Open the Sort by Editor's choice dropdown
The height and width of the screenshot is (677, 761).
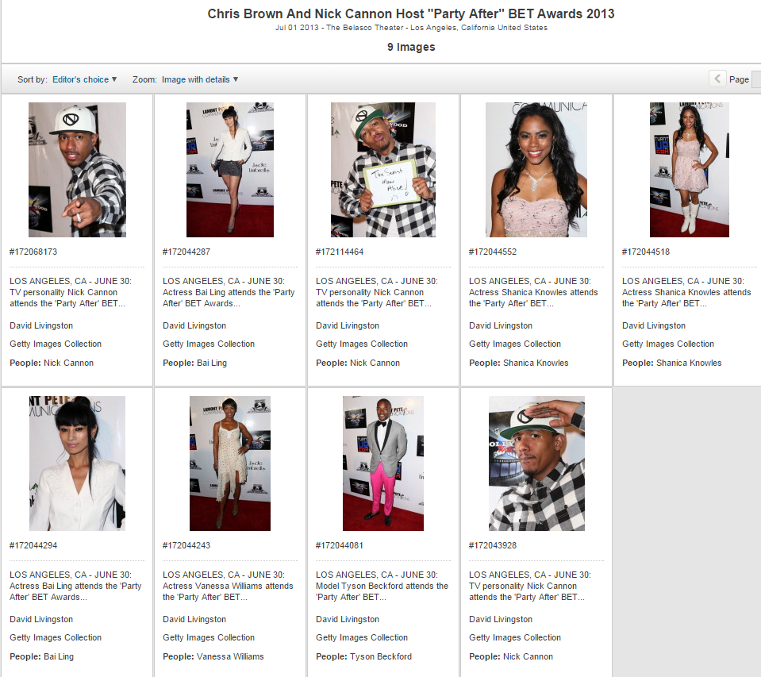(x=84, y=79)
